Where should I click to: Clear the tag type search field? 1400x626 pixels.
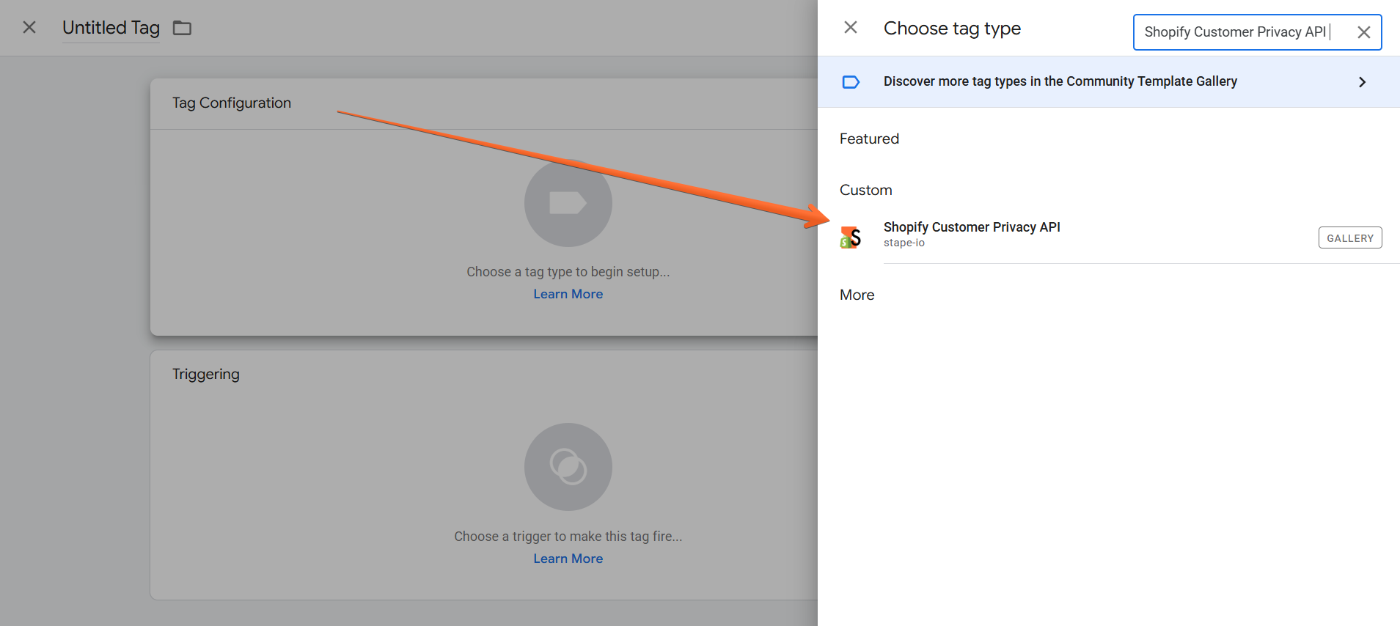pyautogui.click(x=1364, y=32)
